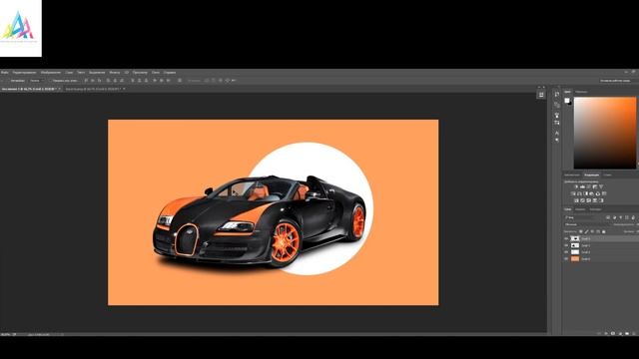This screenshot has height=359, width=639.
Task: Click the foreground color swatch in Color panel
Action: pyautogui.click(x=567, y=100)
